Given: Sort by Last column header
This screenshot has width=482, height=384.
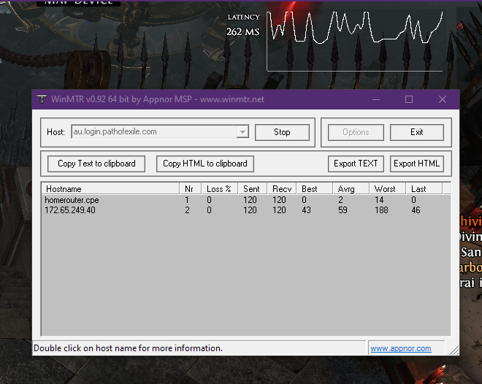Looking at the screenshot, I should coord(424,188).
